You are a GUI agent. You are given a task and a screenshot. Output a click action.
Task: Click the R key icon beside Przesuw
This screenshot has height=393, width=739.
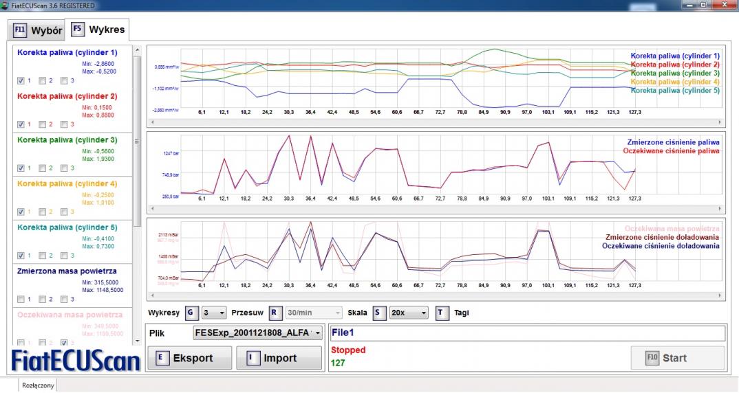[x=274, y=313]
